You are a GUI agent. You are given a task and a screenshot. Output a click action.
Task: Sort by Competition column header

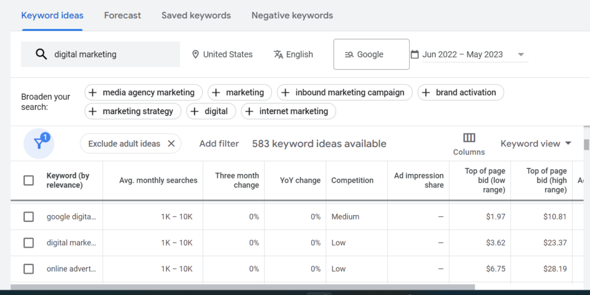tap(352, 180)
